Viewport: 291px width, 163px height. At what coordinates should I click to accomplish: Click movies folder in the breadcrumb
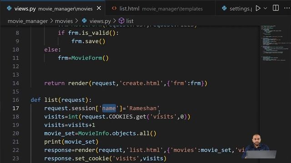(x=64, y=21)
